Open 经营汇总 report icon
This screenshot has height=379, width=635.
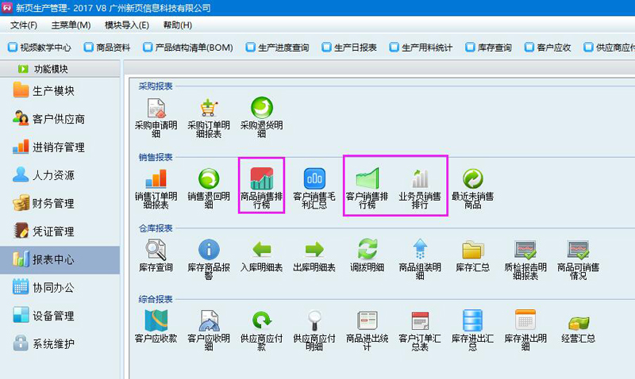tap(577, 322)
